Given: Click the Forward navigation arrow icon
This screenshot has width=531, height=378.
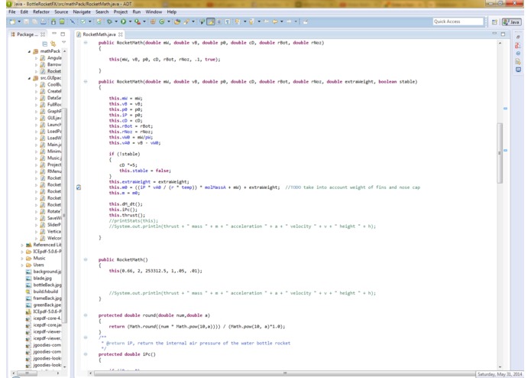Looking at the screenshot, I should (x=289, y=21).
